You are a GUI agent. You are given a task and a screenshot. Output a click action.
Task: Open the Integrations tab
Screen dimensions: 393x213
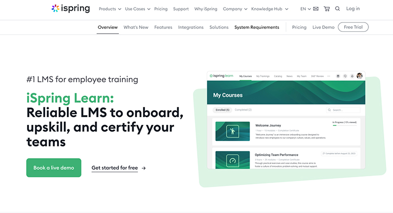tap(191, 27)
